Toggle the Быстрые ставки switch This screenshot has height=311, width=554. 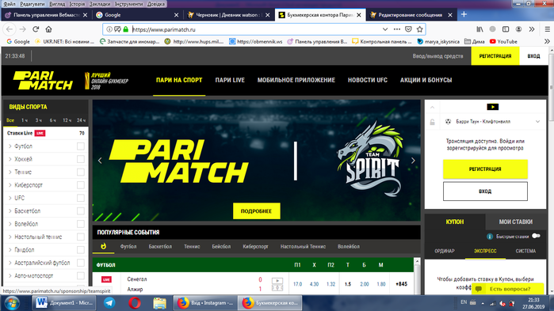pos(536,236)
